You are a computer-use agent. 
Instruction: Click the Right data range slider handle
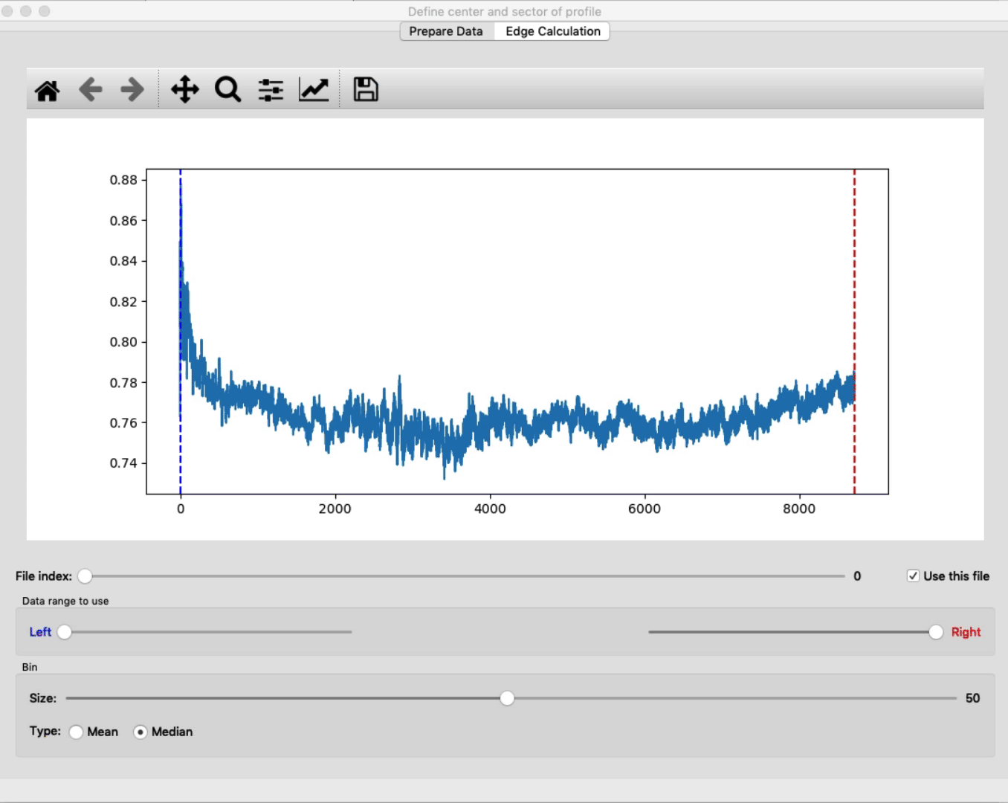point(936,632)
